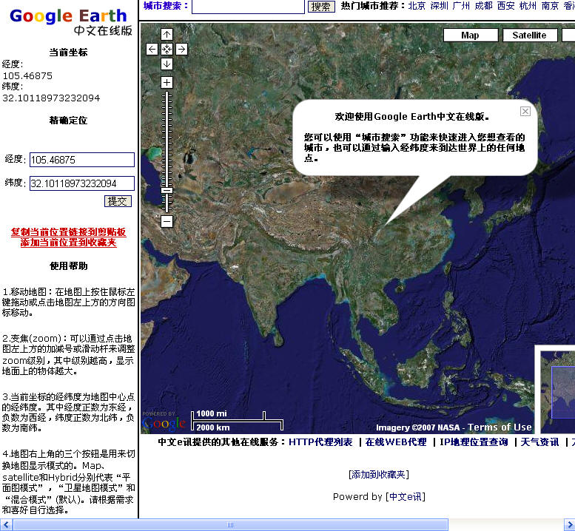
Task: Click the [添加到收藏夹] link below map
Action: 379,475
